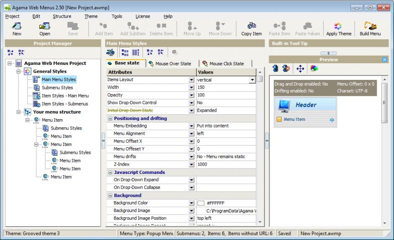
Task: Switch to Mouse Over State tab
Action: coord(173,64)
